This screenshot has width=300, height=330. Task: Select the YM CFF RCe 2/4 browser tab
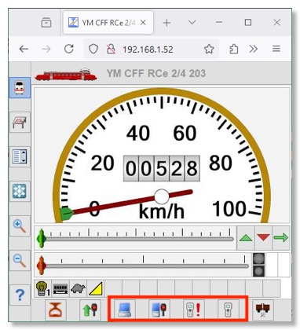[x=108, y=23]
